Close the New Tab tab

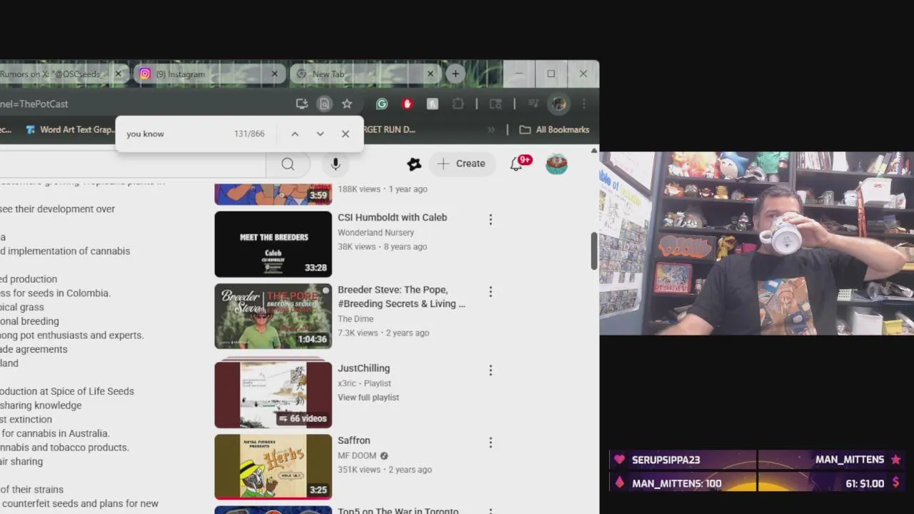pyautogui.click(x=430, y=74)
